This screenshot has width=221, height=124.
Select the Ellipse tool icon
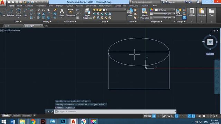point(31,14)
